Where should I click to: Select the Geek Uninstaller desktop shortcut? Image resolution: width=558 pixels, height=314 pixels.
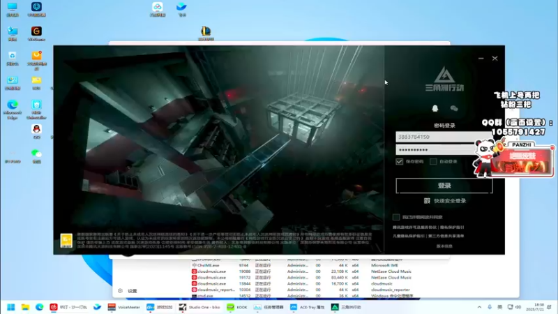coord(36,110)
